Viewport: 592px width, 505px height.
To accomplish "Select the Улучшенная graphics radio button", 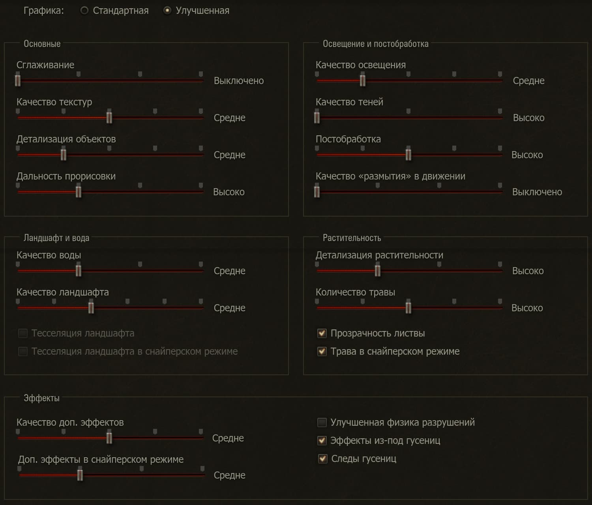I will tap(167, 11).
